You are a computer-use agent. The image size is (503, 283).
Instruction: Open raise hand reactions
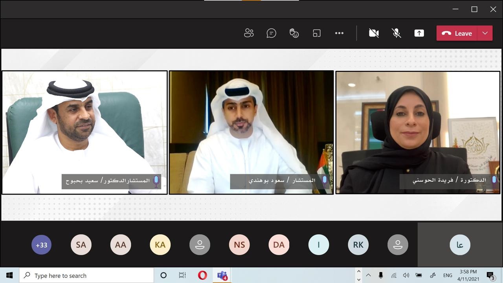[x=294, y=33]
